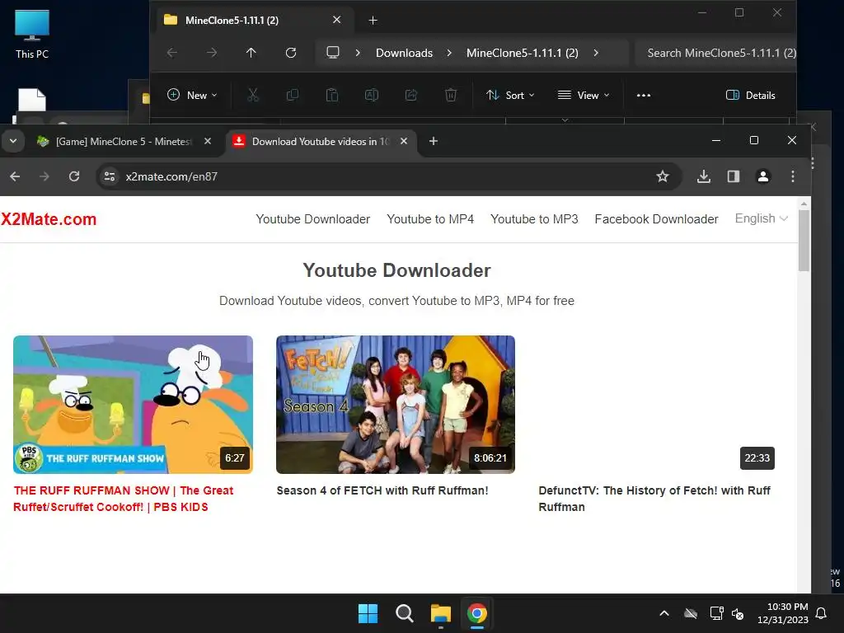Click the Delete trash icon in Explorer

click(451, 96)
